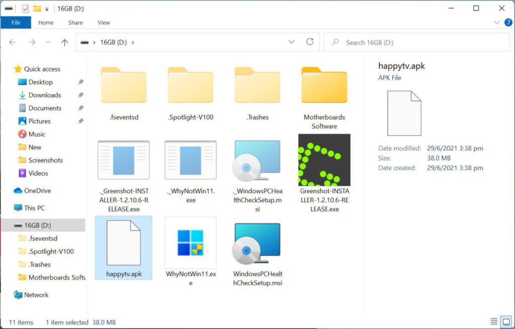This screenshot has height=329, width=515.
Task: Refresh the 16GB (D:) folder view
Action: [x=310, y=42]
